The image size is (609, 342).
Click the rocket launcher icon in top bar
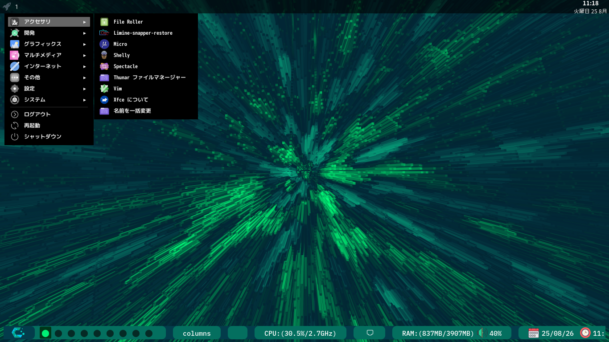click(x=7, y=7)
